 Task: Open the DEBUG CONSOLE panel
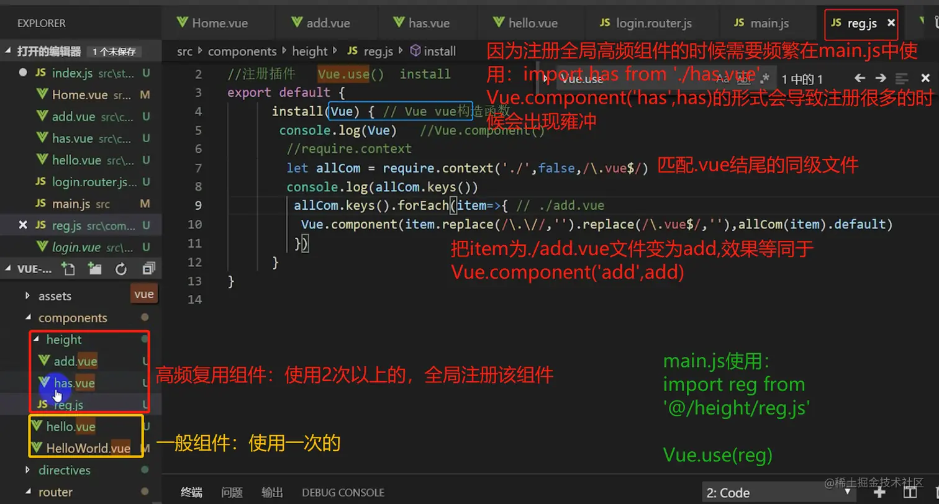[342, 492]
